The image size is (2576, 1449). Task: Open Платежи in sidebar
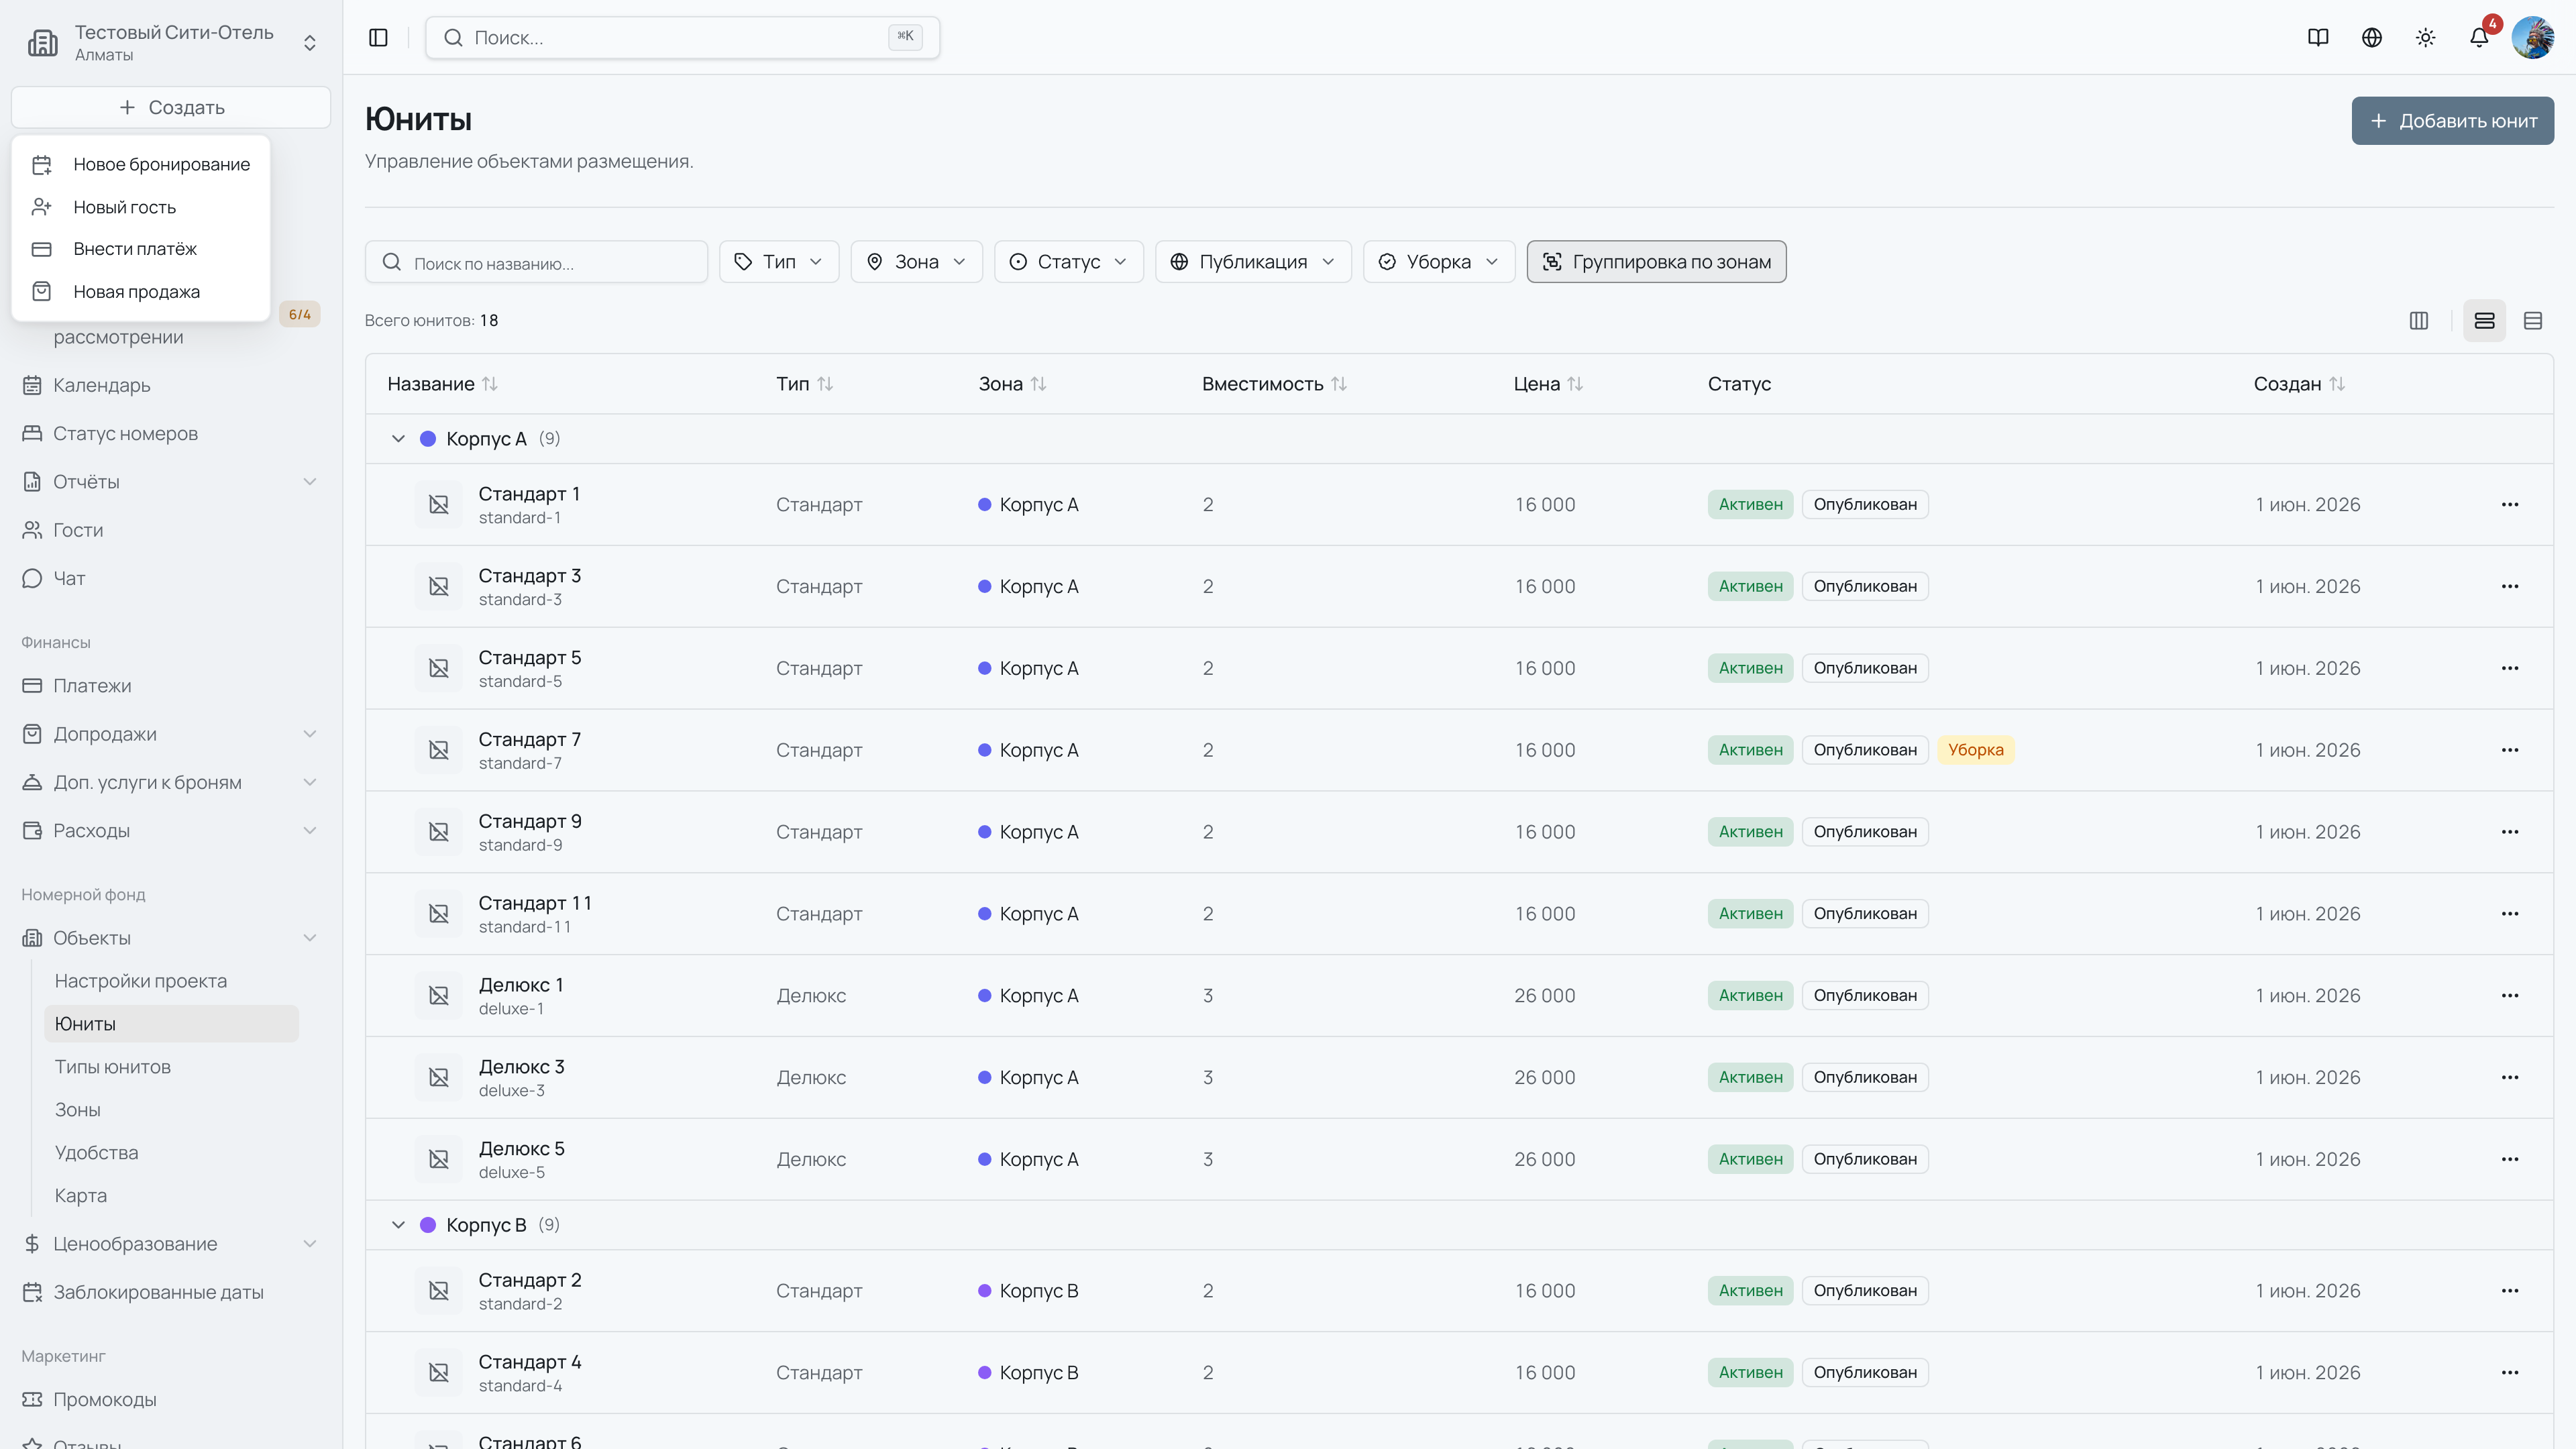point(171,686)
